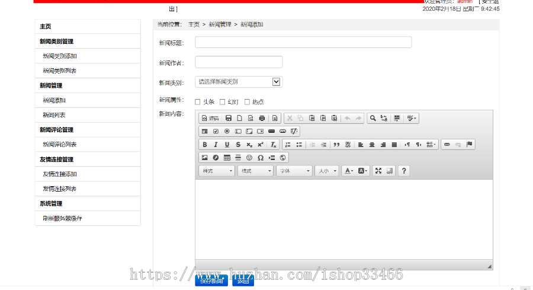
Task: Insert a form Button icon
Action: point(272,132)
